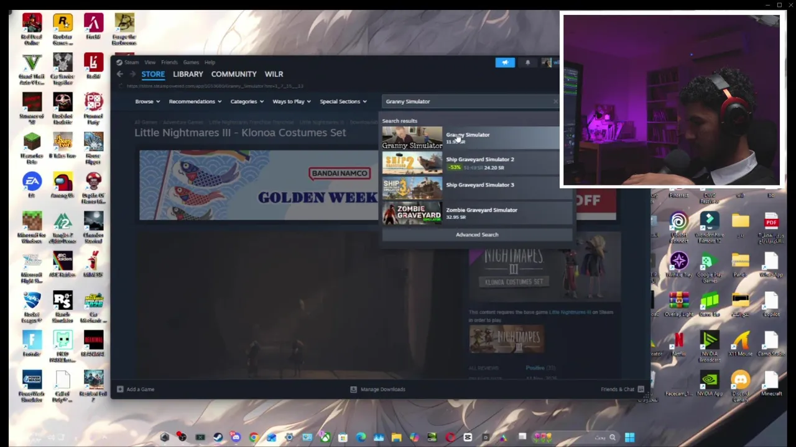
Task: Open the Steam menu
Action: point(131,62)
